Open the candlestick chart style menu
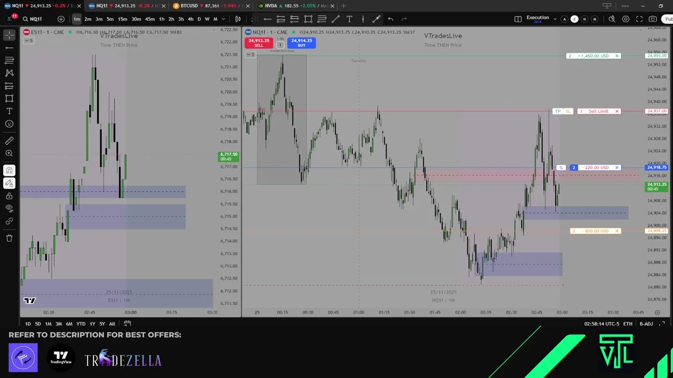 coord(238,19)
